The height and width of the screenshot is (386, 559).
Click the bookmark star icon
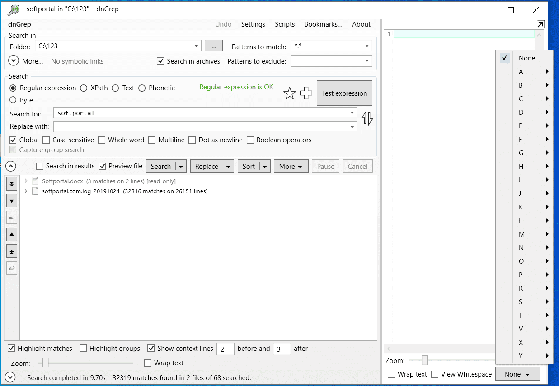(290, 93)
